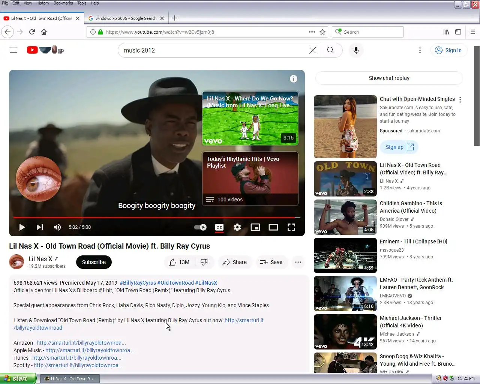Click the YouTube search magnifier button
This screenshot has height=384, width=480.
[330, 50]
